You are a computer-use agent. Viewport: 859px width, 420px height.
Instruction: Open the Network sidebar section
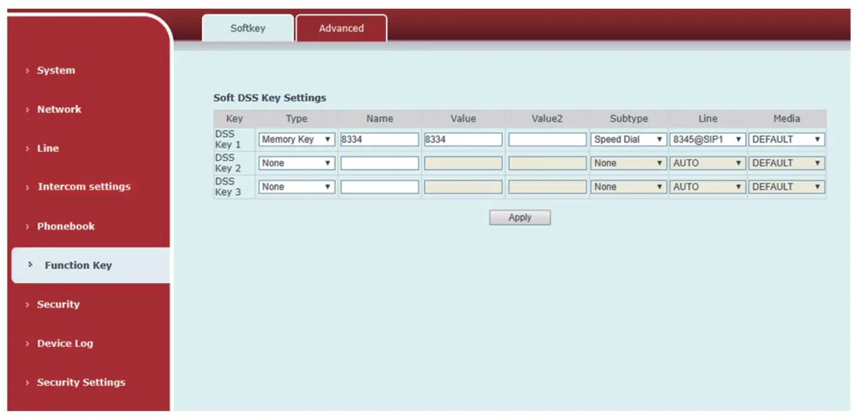click(58, 109)
